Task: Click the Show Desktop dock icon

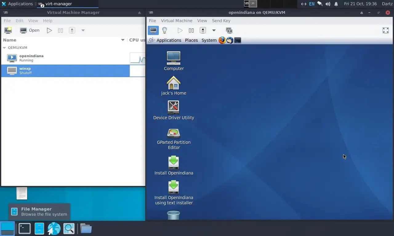Action: [7, 228]
